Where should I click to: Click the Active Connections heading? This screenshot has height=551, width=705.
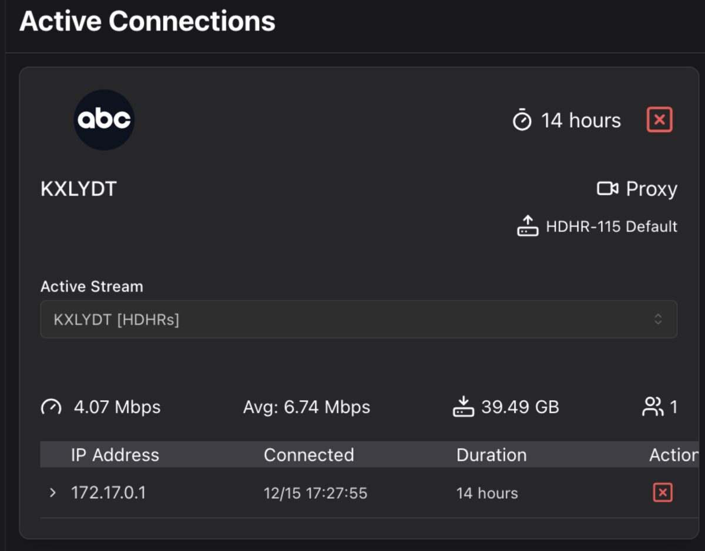click(147, 22)
